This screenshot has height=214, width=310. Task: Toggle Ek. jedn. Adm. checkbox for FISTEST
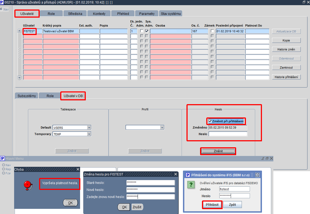142,31
